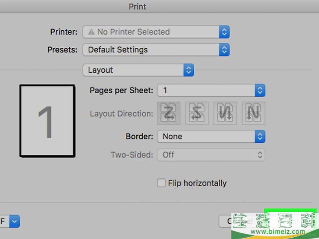Click the blue arrows on Layout selector
Screen dimensions: 319x239
pyautogui.click(x=188, y=70)
